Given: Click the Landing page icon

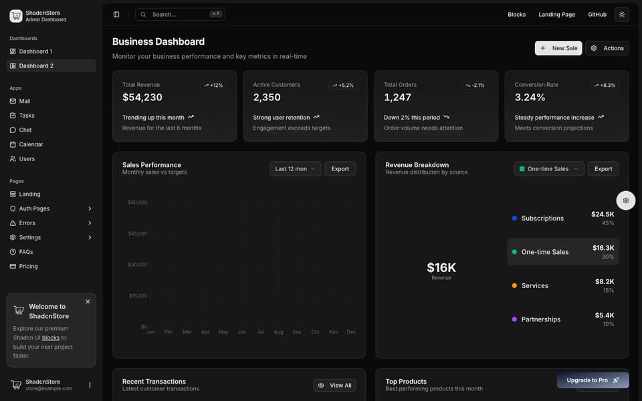Looking at the screenshot, I should (x=13, y=194).
